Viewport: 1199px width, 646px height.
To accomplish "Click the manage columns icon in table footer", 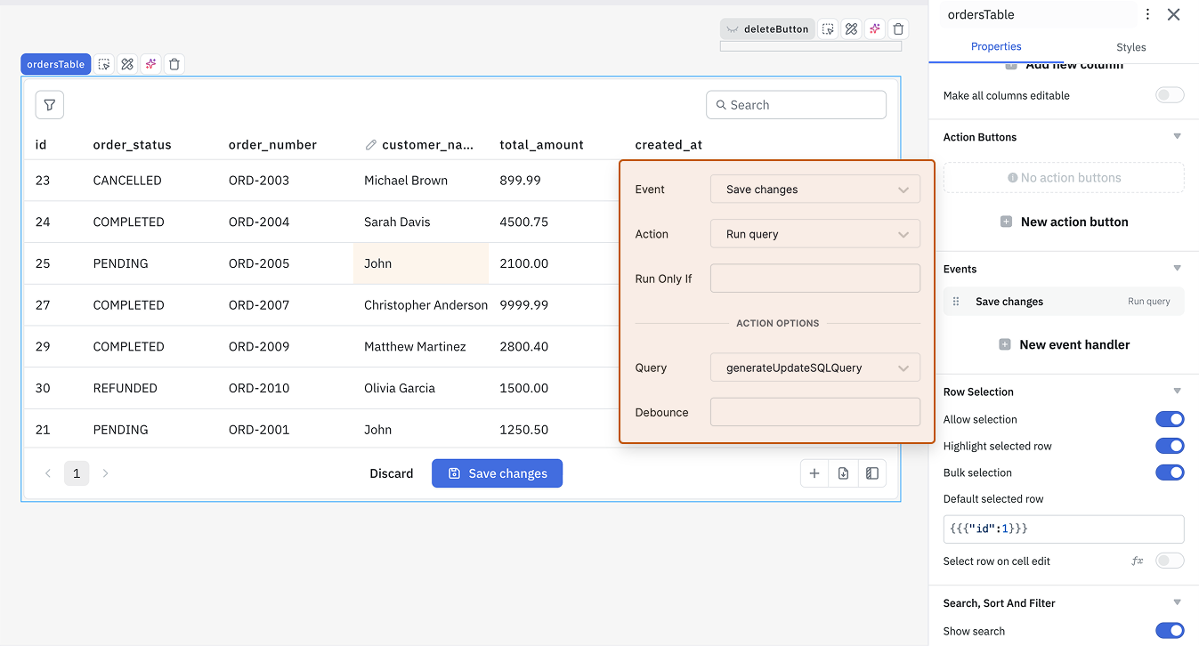I will [x=872, y=473].
